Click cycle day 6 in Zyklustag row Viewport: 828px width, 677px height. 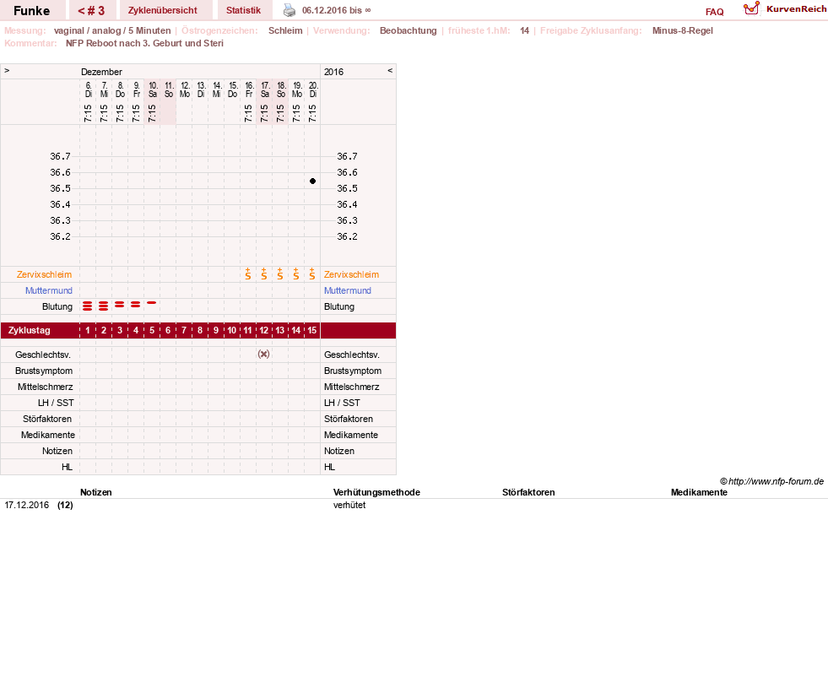tap(168, 330)
